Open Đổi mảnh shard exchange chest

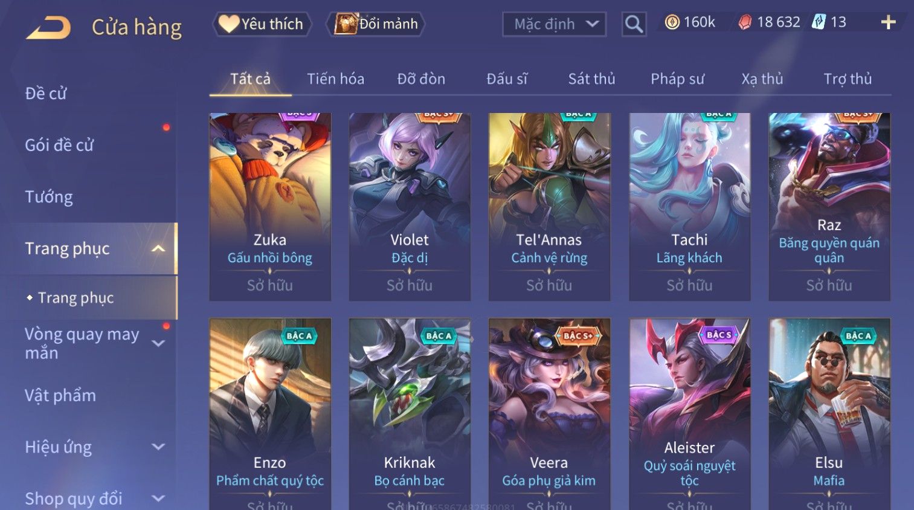(x=376, y=24)
